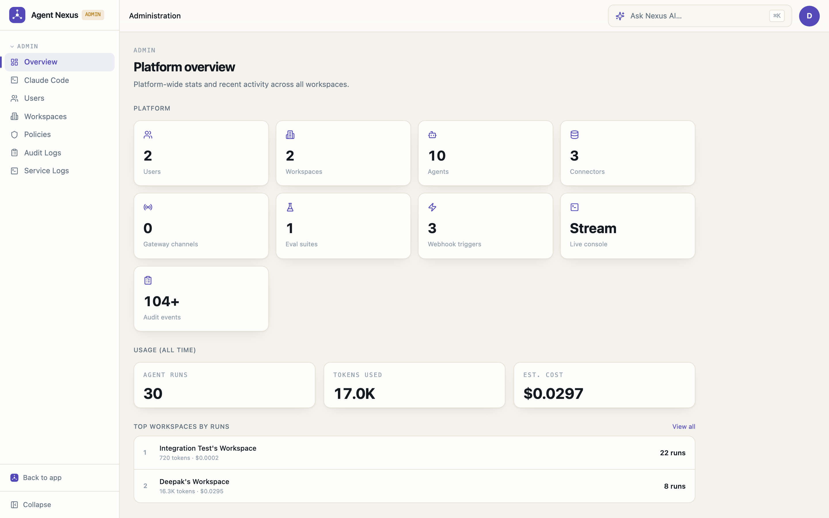Click the Claude Code terminal icon
The width and height of the screenshot is (829, 518).
[x=14, y=80]
